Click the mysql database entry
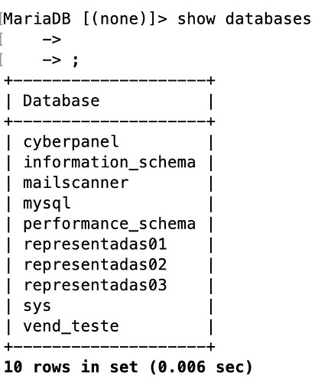 coord(47,204)
